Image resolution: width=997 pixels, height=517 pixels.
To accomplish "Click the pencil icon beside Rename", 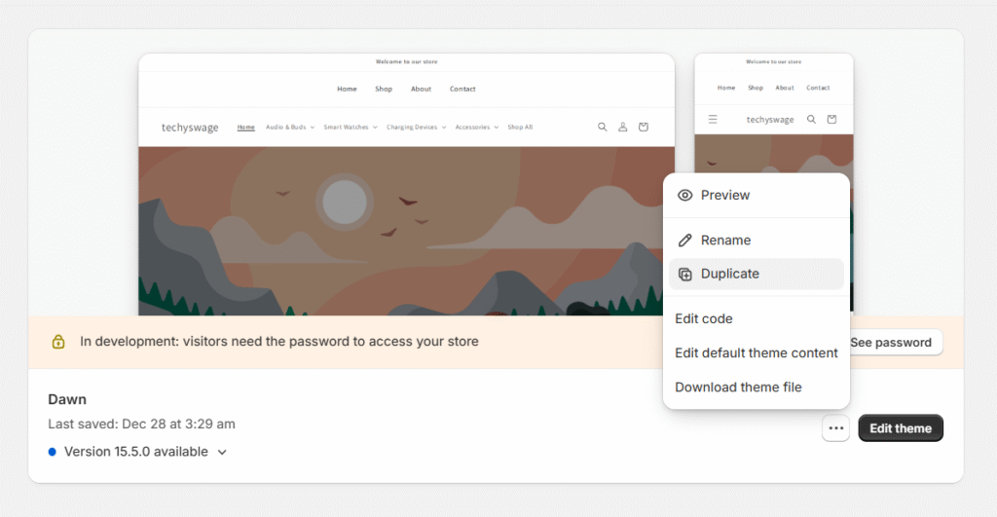I will click(684, 240).
